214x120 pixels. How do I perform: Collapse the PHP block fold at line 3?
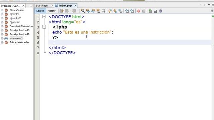click(x=44, y=27)
